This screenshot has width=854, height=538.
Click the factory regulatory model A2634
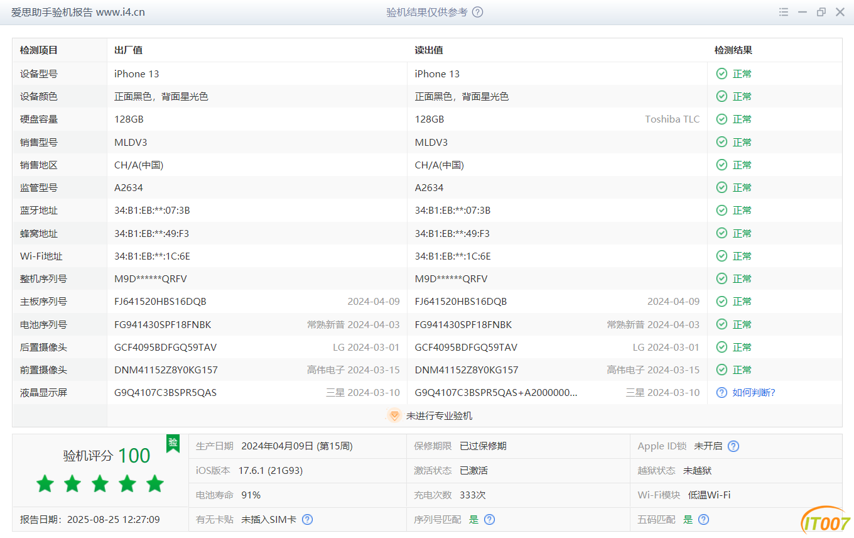point(129,187)
